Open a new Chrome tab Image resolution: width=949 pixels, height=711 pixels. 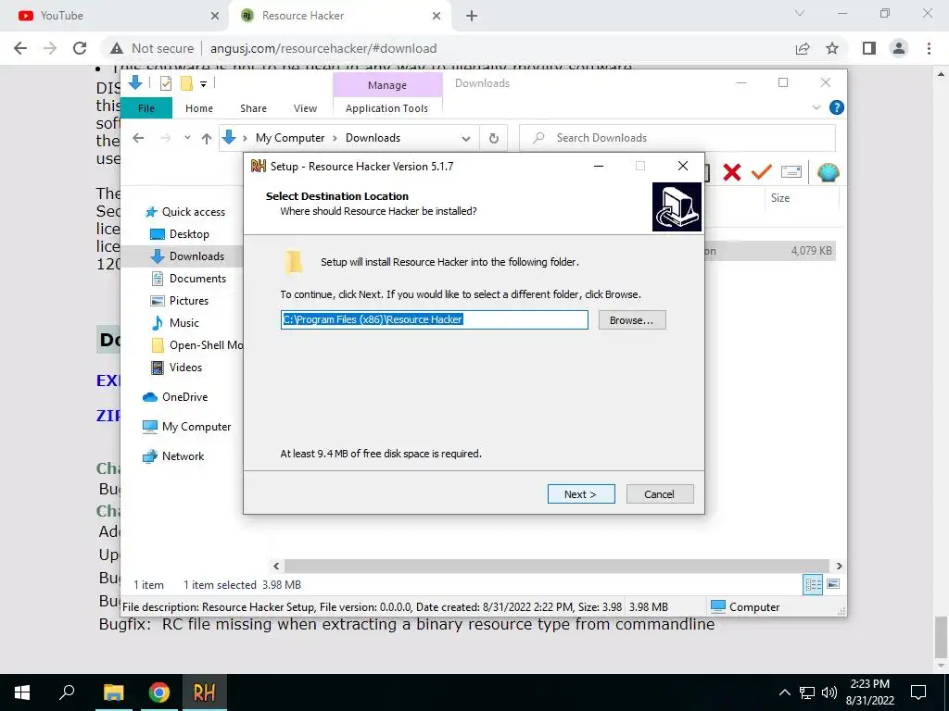point(472,16)
